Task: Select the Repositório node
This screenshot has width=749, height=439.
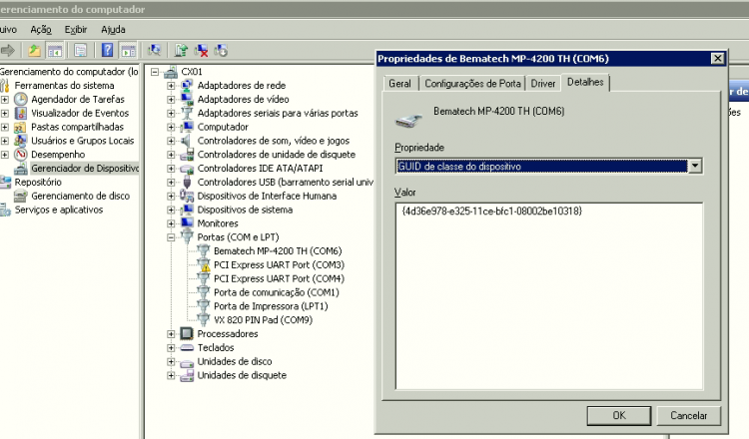Action: pos(38,183)
